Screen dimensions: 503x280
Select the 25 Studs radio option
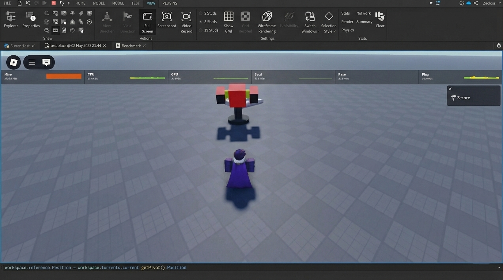click(x=201, y=30)
